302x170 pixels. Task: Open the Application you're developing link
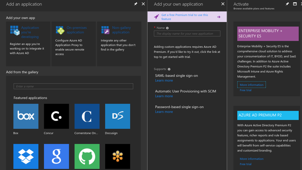[30, 32]
